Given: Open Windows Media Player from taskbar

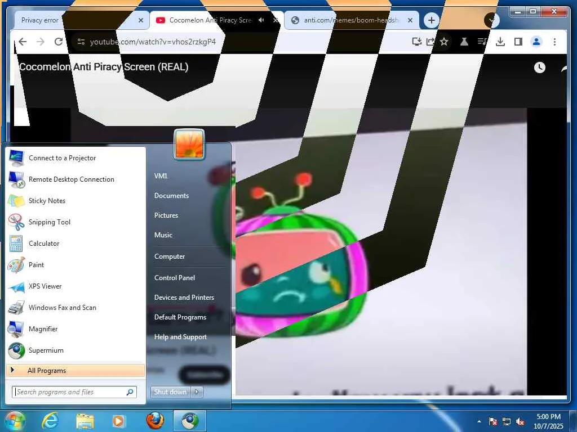Looking at the screenshot, I should click(x=119, y=421).
